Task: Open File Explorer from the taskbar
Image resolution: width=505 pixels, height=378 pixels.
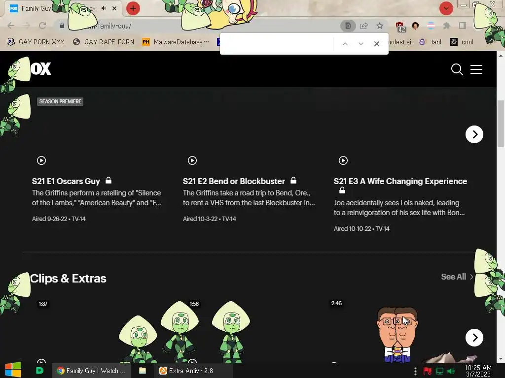Action: click(x=143, y=371)
